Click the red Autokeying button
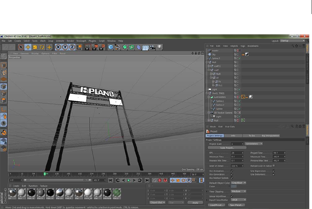The image size is (312, 209). [160, 180]
